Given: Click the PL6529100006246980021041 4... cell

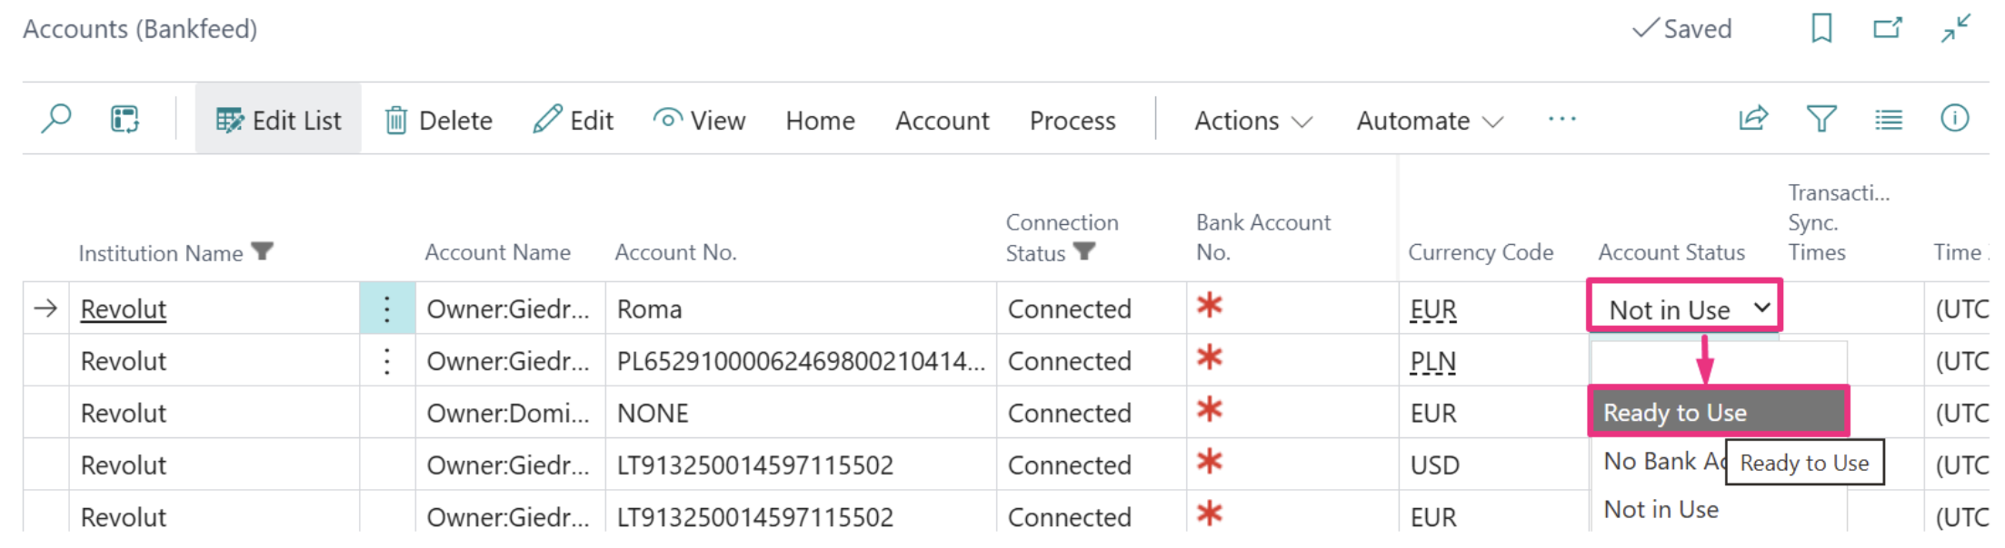Looking at the screenshot, I should click(802, 361).
